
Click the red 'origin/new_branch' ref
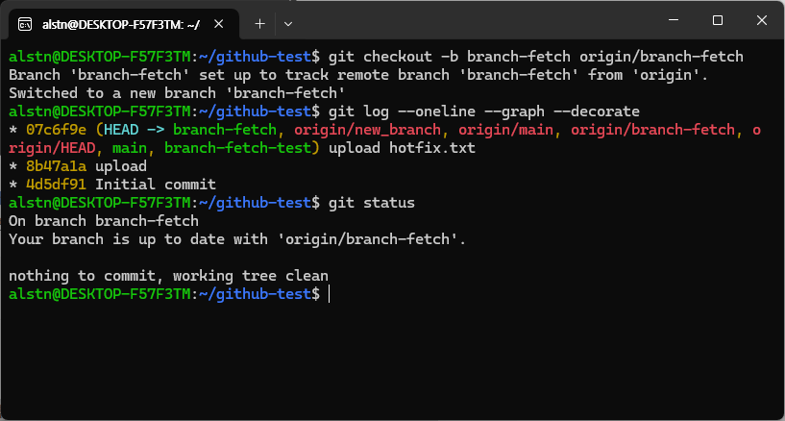click(x=367, y=130)
